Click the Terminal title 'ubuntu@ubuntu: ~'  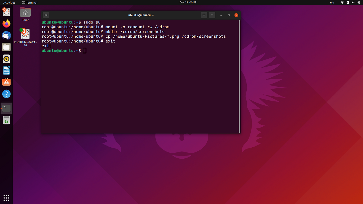click(141, 15)
